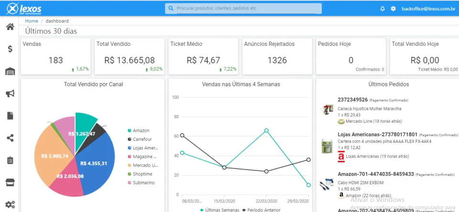459x212 pixels.
Task: Focus the Procurar produtos search field
Action: [x=243, y=9]
